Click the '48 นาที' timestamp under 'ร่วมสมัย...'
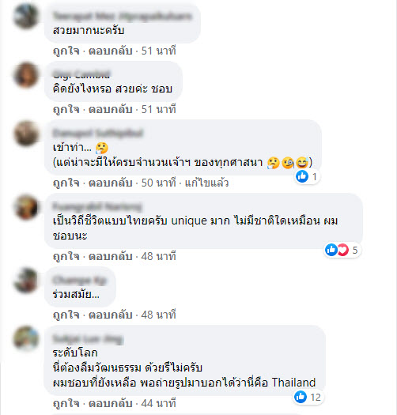This screenshot has width=397, height=415. coord(158,315)
